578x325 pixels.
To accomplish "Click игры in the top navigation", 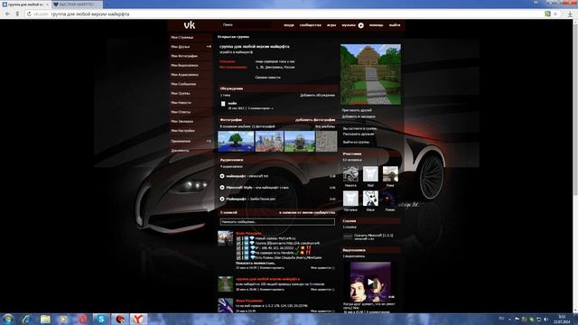I will 331,25.
